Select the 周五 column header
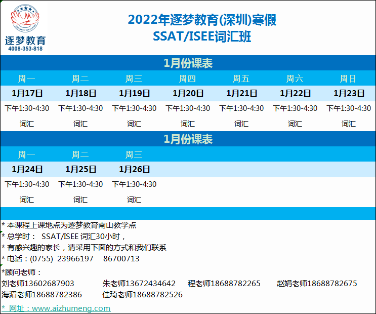This screenshot has height=314, width=376. (x=241, y=78)
